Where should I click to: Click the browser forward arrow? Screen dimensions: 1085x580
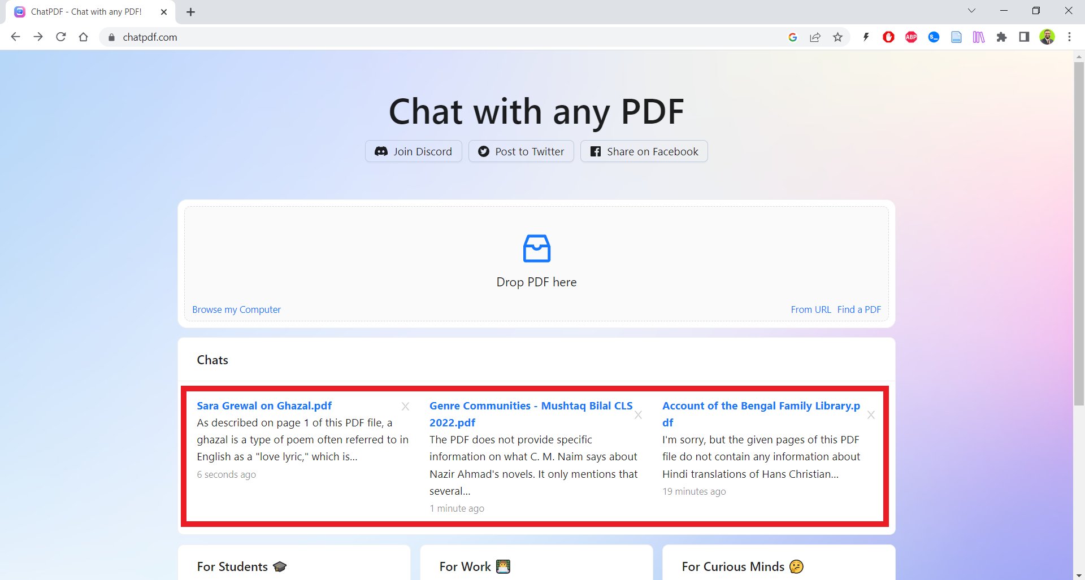38,37
